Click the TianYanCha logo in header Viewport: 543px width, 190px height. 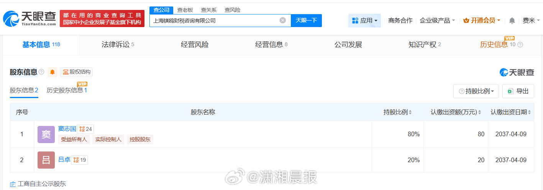pyautogui.click(x=30, y=19)
